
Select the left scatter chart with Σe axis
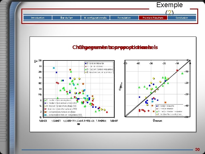pos(79,89)
